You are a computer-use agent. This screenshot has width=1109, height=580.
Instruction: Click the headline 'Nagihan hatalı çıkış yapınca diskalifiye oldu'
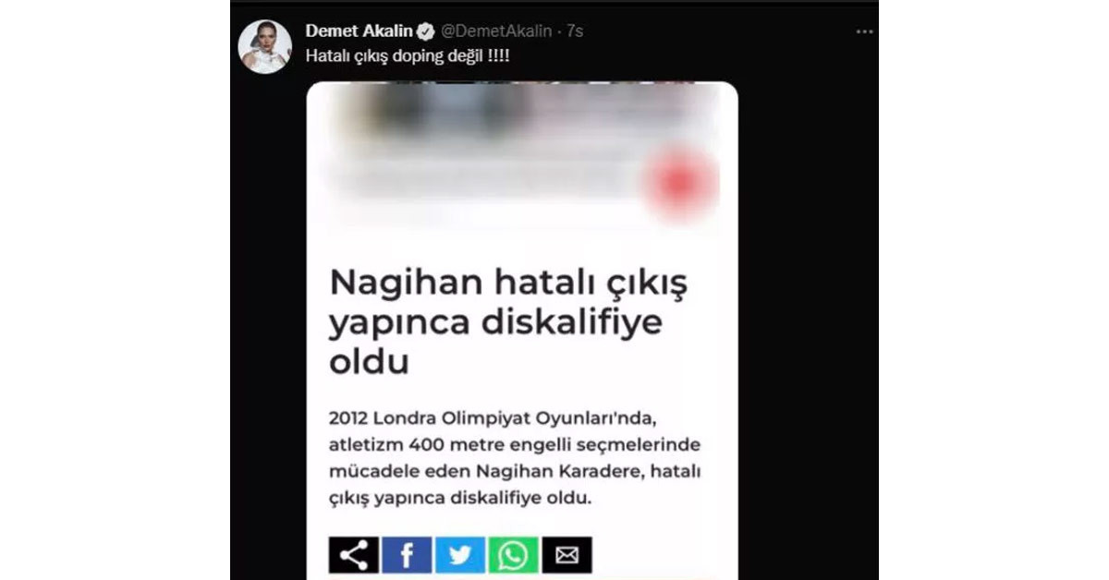tap(509, 322)
